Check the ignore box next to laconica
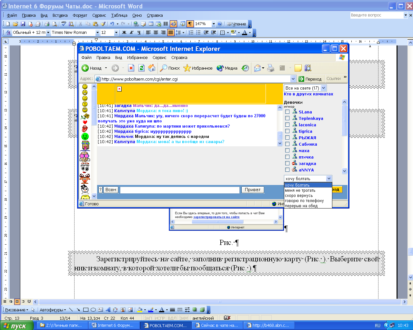The height and width of the screenshot is (330, 413). 287,125
